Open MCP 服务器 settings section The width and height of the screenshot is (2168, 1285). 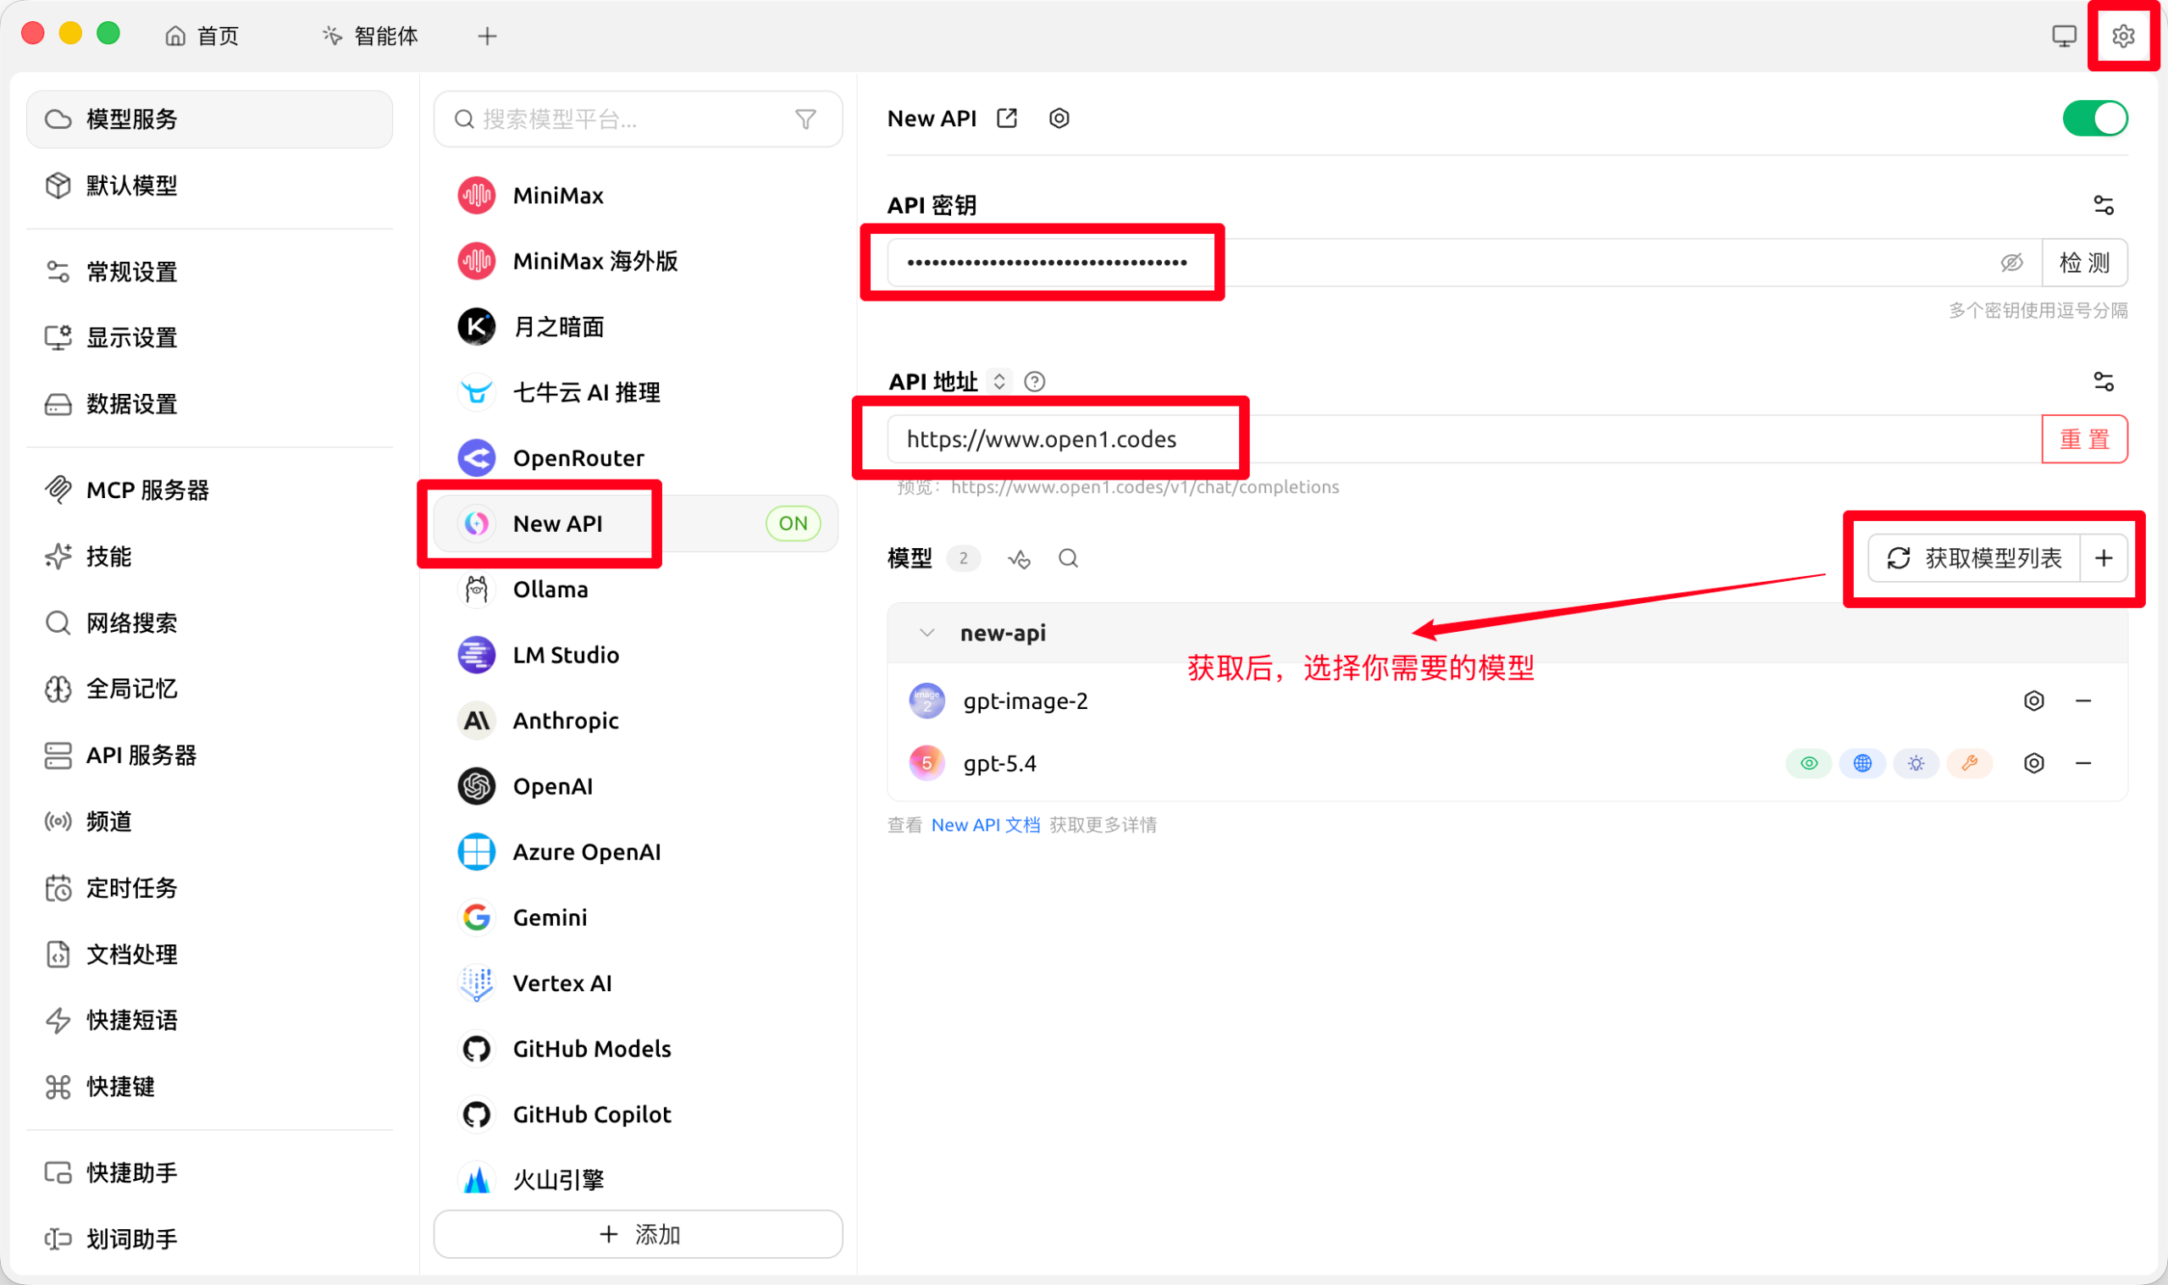[x=147, y=490]
